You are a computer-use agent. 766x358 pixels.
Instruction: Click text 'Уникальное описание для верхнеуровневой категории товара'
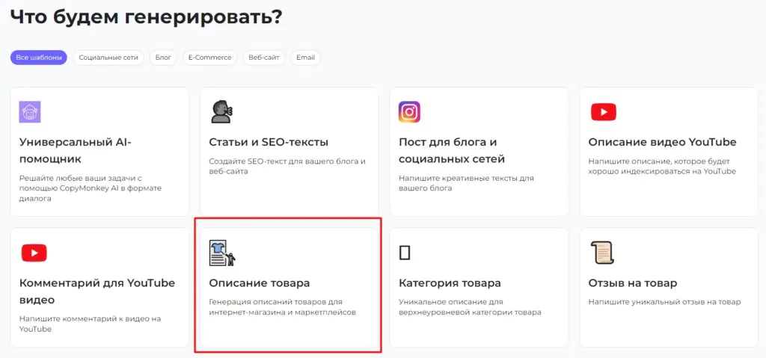click(x=470, y=306)
